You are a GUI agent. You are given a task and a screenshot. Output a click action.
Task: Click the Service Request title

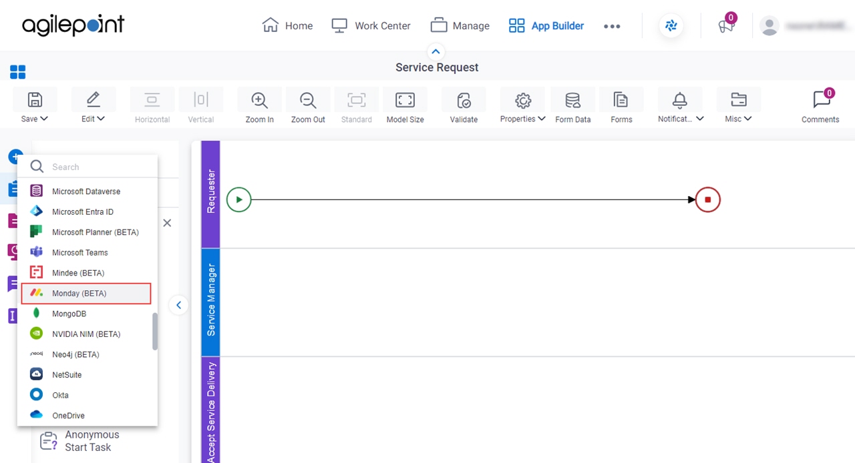pos(437,67)
